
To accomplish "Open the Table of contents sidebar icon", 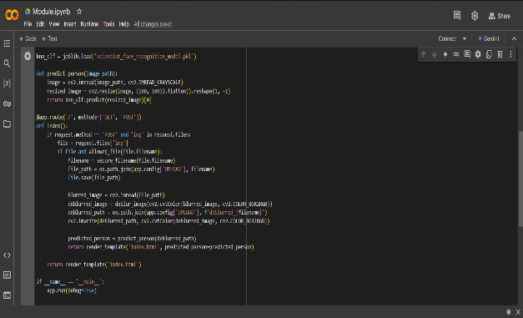I will 7,43.
